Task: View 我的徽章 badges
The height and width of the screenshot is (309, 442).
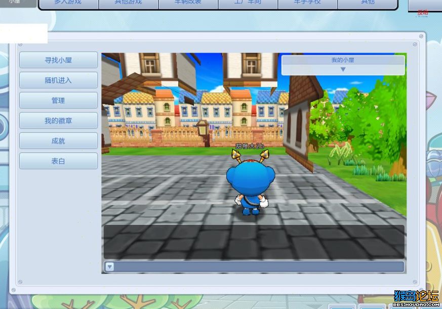Action: click(58, 121)
